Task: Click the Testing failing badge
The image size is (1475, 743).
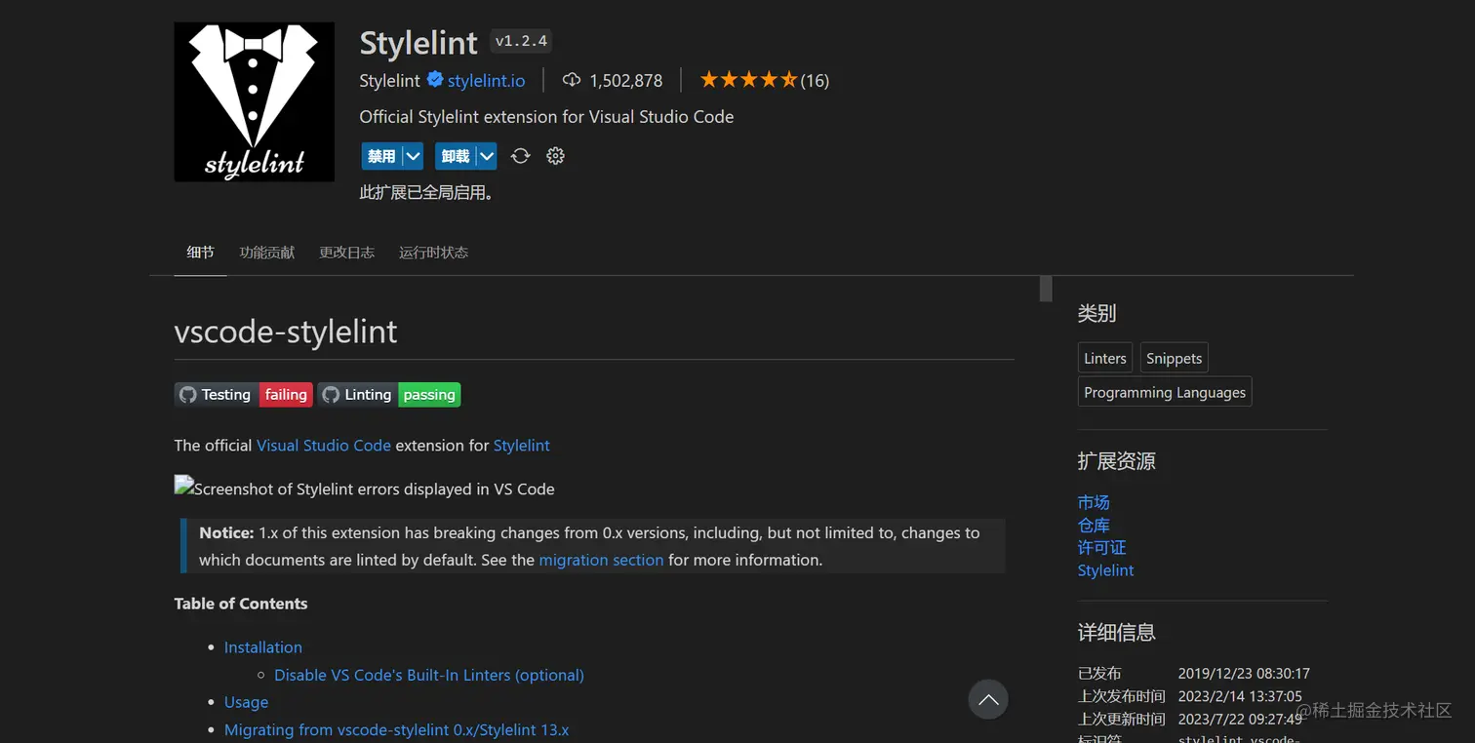Action: [244, 395]
